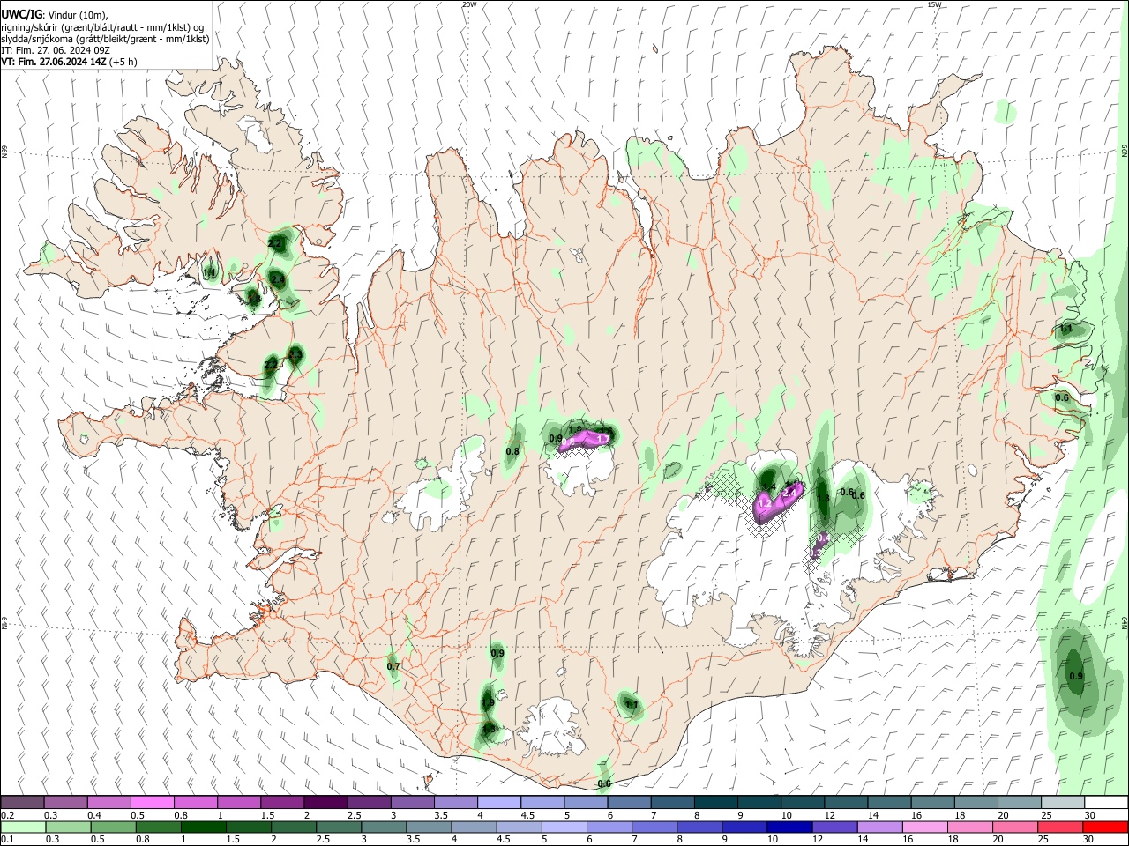Click the white swatch right of 30, upper legend row

1106,802
